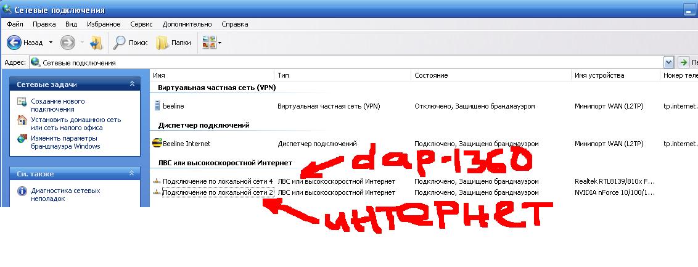This screenshot has width=698, height=267.
Task: Click Установить домашнюю сеть link
Action: point(76,124)
